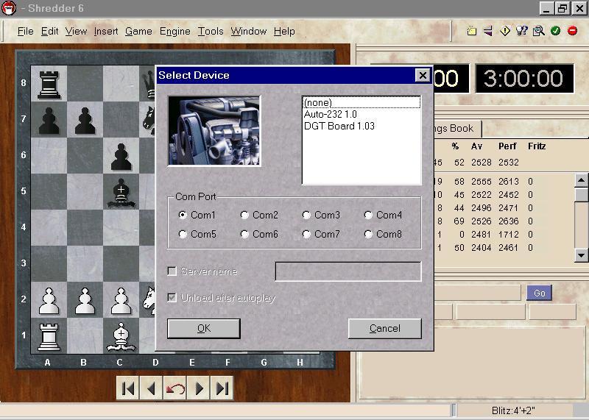Select the Com1 port radio button

tap(183, 216)
